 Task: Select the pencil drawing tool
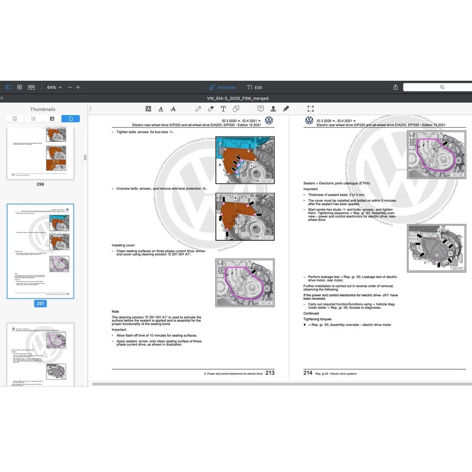198,109
